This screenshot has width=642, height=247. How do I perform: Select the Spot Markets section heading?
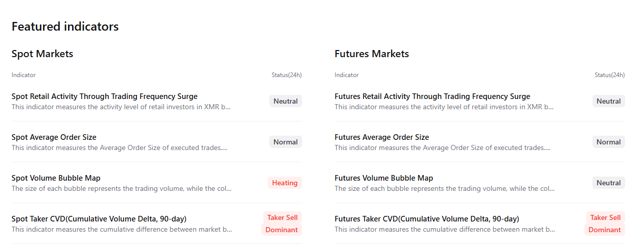[x=42, y=54]
